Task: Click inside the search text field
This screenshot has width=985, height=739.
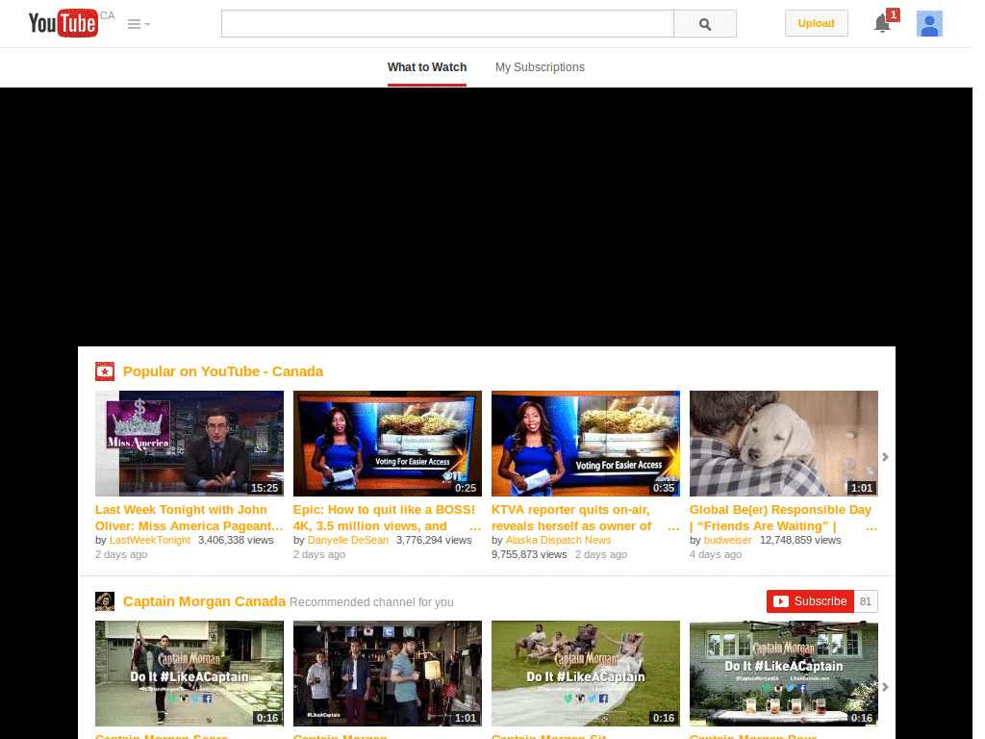Action: 447,24
